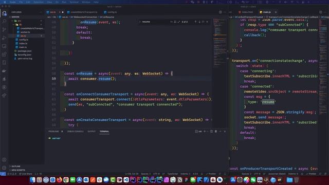Open the DEBUG CONSOLE panel tab

click(x=76, y=132)
